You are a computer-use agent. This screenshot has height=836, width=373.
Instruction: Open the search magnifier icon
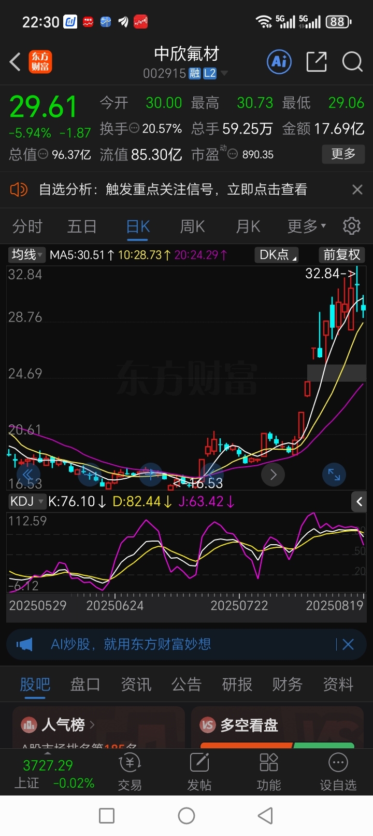click(x=352, y=62)
